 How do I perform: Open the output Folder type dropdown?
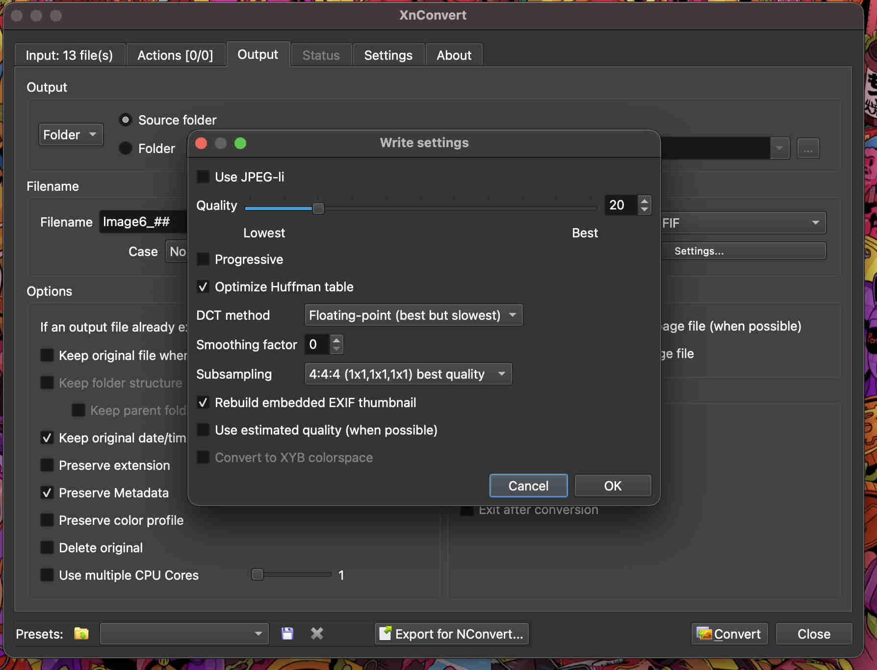click(x=71, y=134)
